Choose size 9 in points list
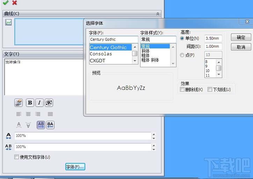The width and height of the screenshot is (253, 179). point(210,66)
